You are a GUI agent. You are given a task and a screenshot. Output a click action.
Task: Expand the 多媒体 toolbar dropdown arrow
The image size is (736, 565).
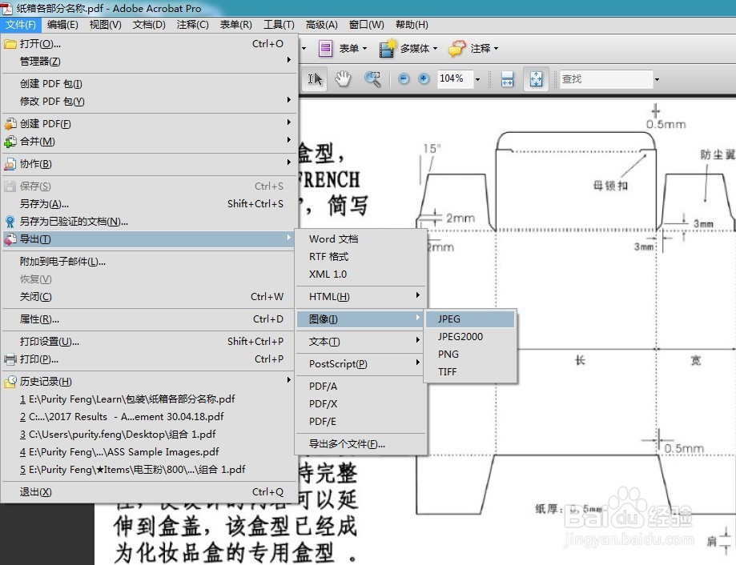tap(435, 48)
